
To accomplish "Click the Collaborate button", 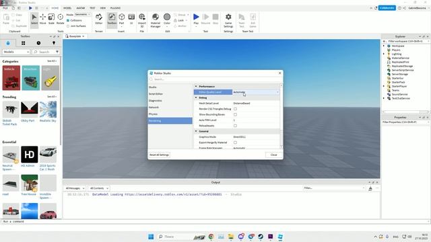I will pos(387,8).
